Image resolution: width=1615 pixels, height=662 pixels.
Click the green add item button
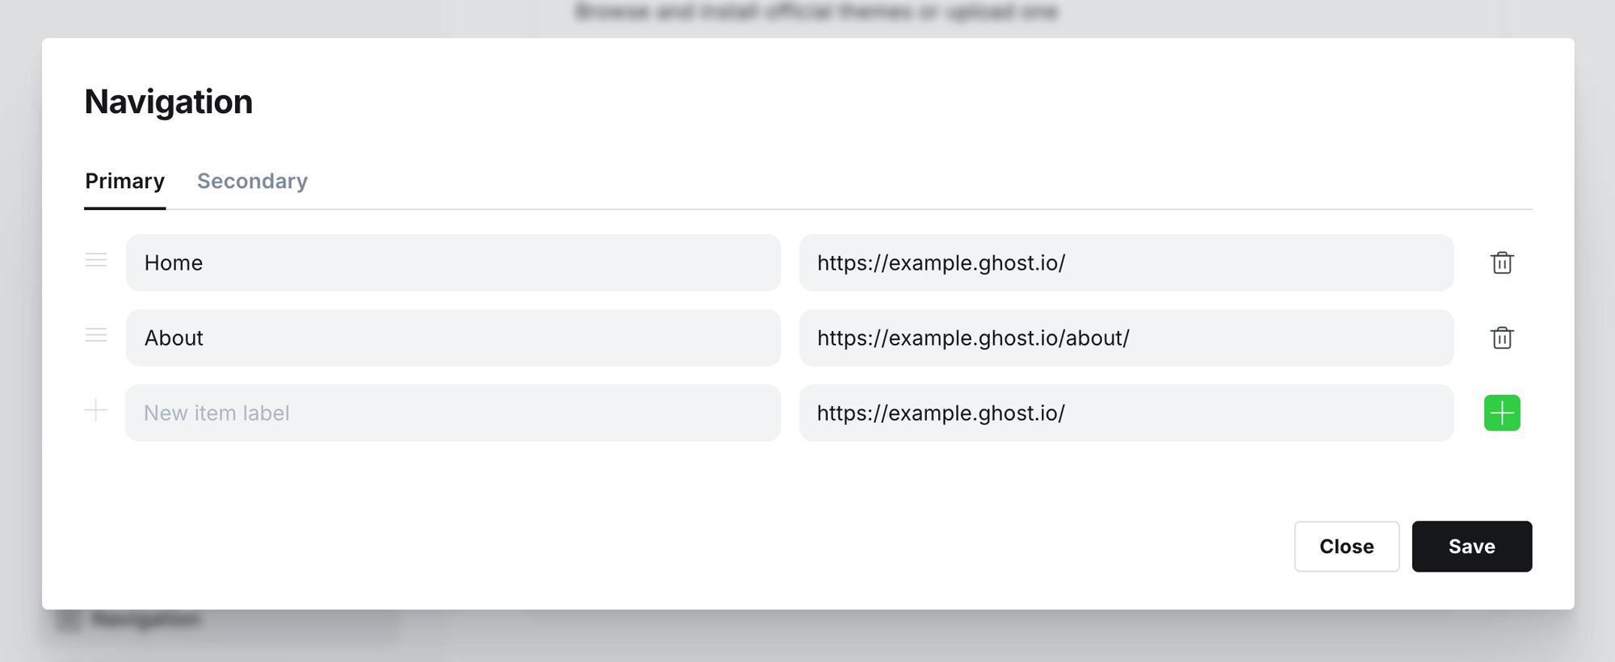click(x=1501, y=413)
